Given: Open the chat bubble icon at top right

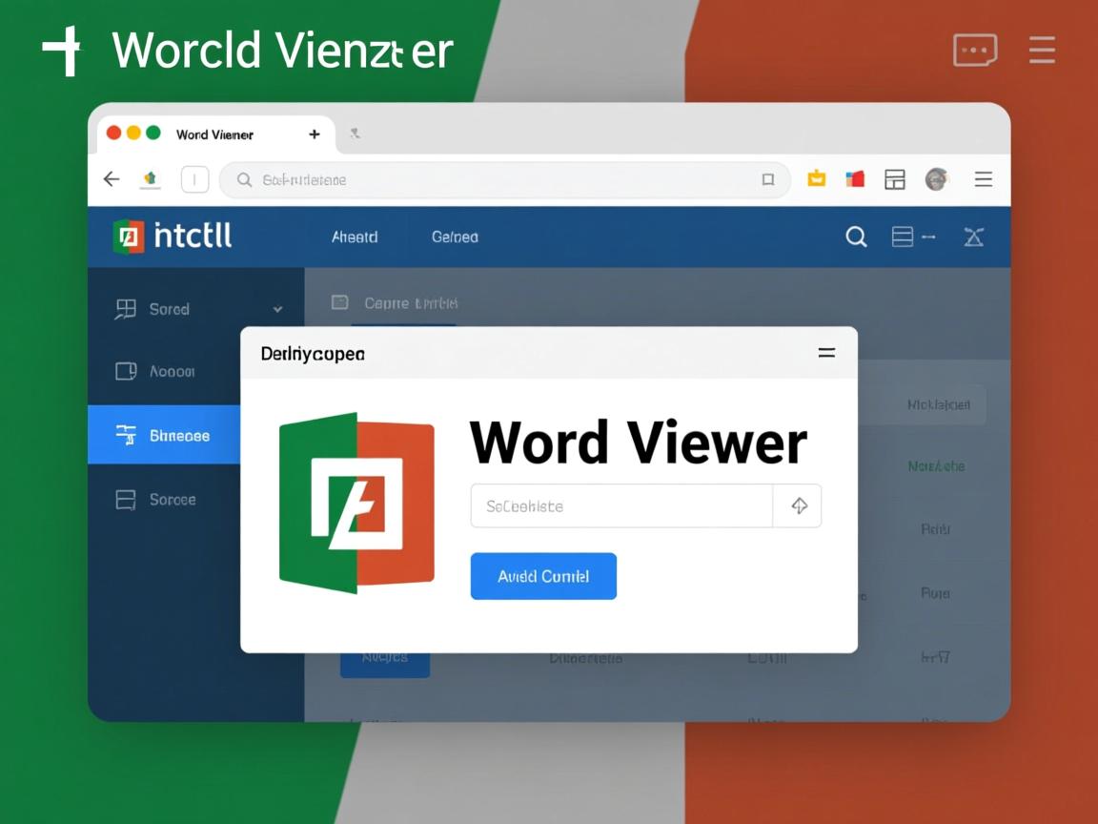Looking at the screenshot, I should point(974,50).
